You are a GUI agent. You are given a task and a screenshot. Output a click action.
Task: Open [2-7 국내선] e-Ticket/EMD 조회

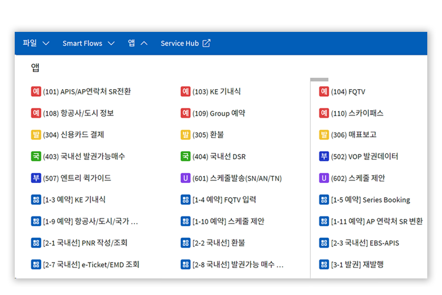tap(91, 264)
